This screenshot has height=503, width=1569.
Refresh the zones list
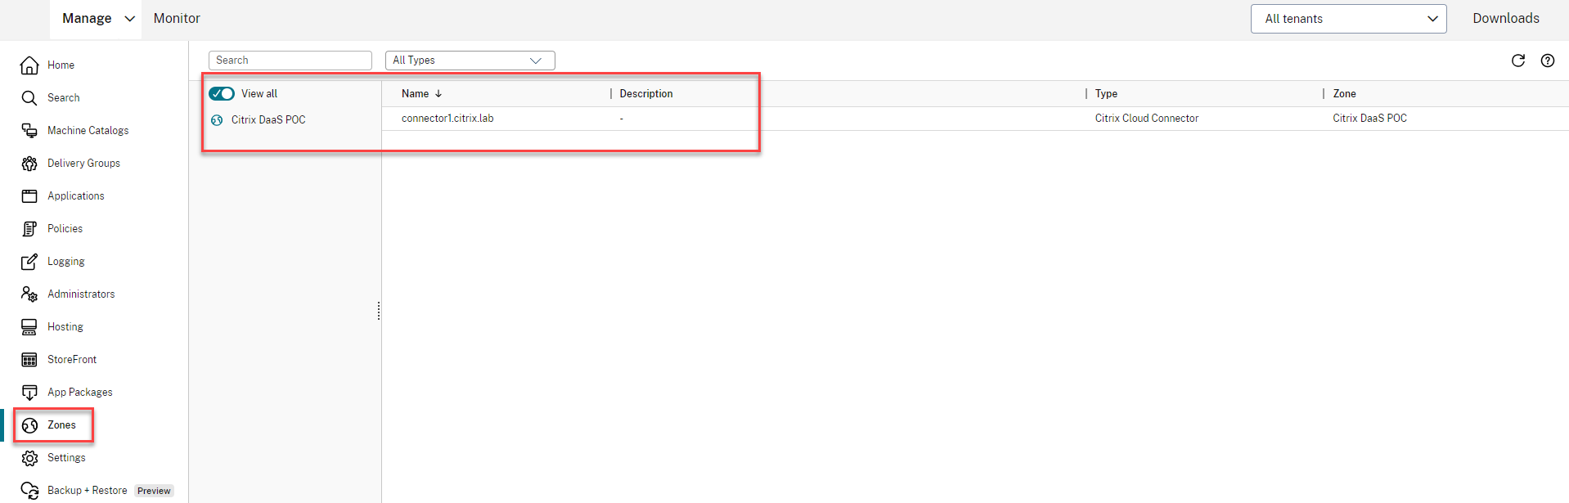pyautogui.click(x=1518, y=61)
